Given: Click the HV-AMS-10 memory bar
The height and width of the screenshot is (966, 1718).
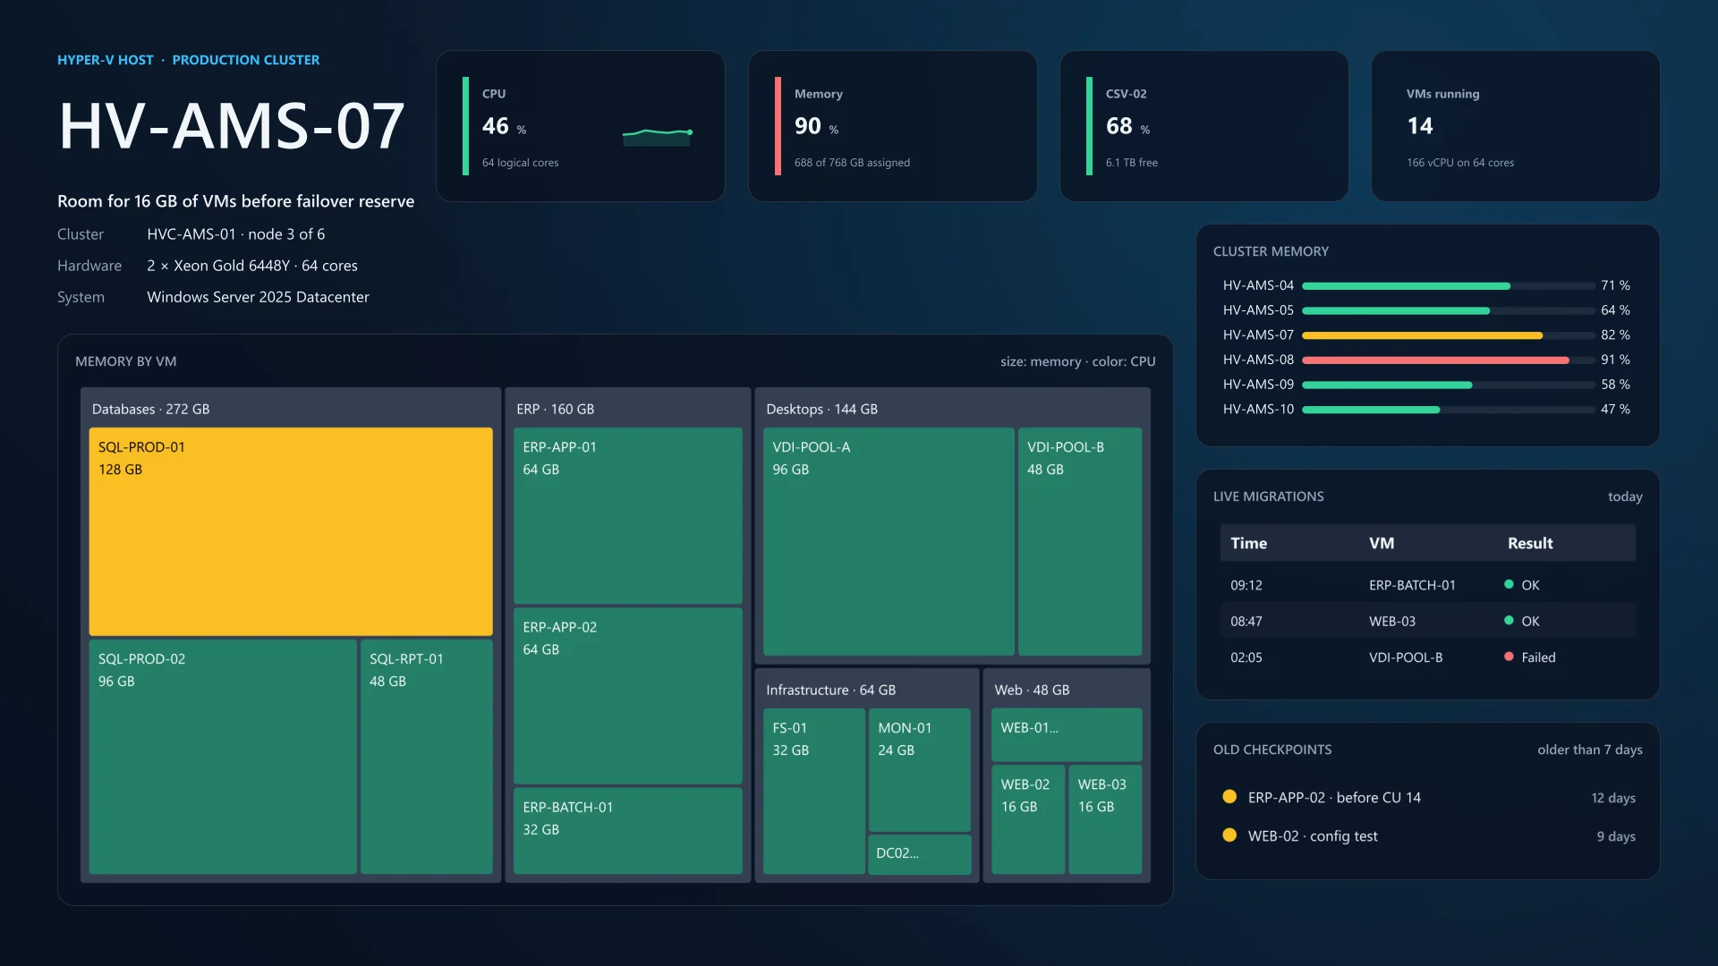Looking at the screenshot, I should point(1449,410).
